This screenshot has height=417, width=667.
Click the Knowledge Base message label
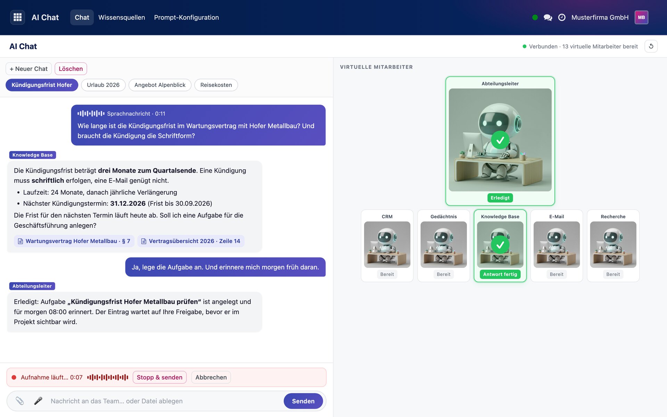click(x=33, y=155)
